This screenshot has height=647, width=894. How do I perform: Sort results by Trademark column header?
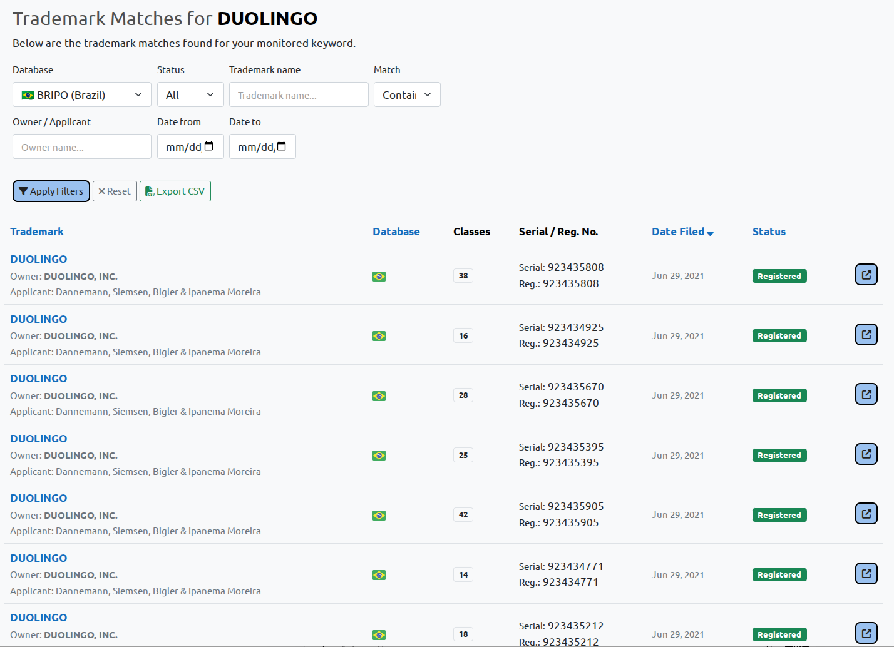[x=37, y=232]
